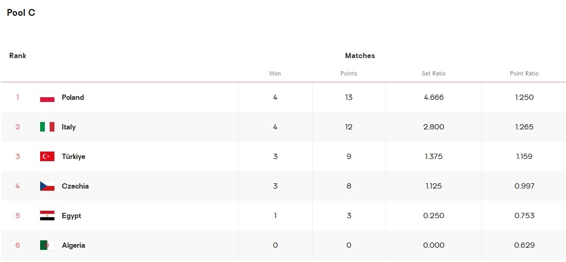This screenshot has width=566, height=262.
Task: Open the Italy team link
Action: [x=69, y=127]
